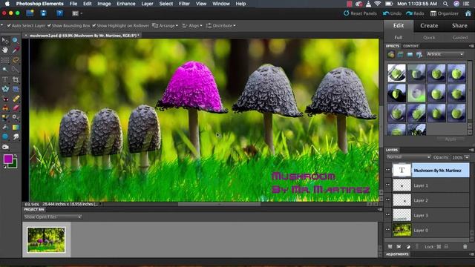
Task: Select the Clone Stamp tool
Action: click(x=5, y=108)
